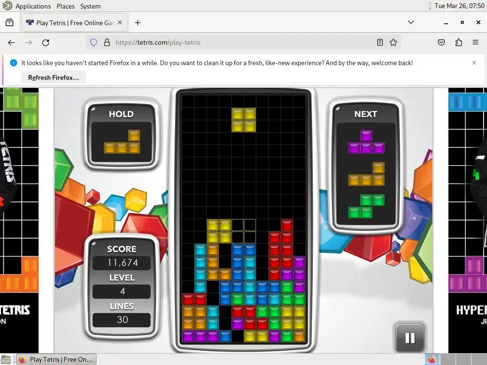
Task: Open the Applications menu
Action: point(33,6)
